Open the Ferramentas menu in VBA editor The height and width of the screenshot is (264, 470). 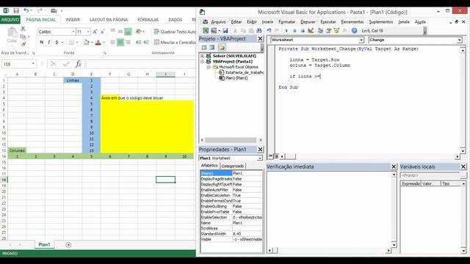pyautogui.click(x=352, y=22)
